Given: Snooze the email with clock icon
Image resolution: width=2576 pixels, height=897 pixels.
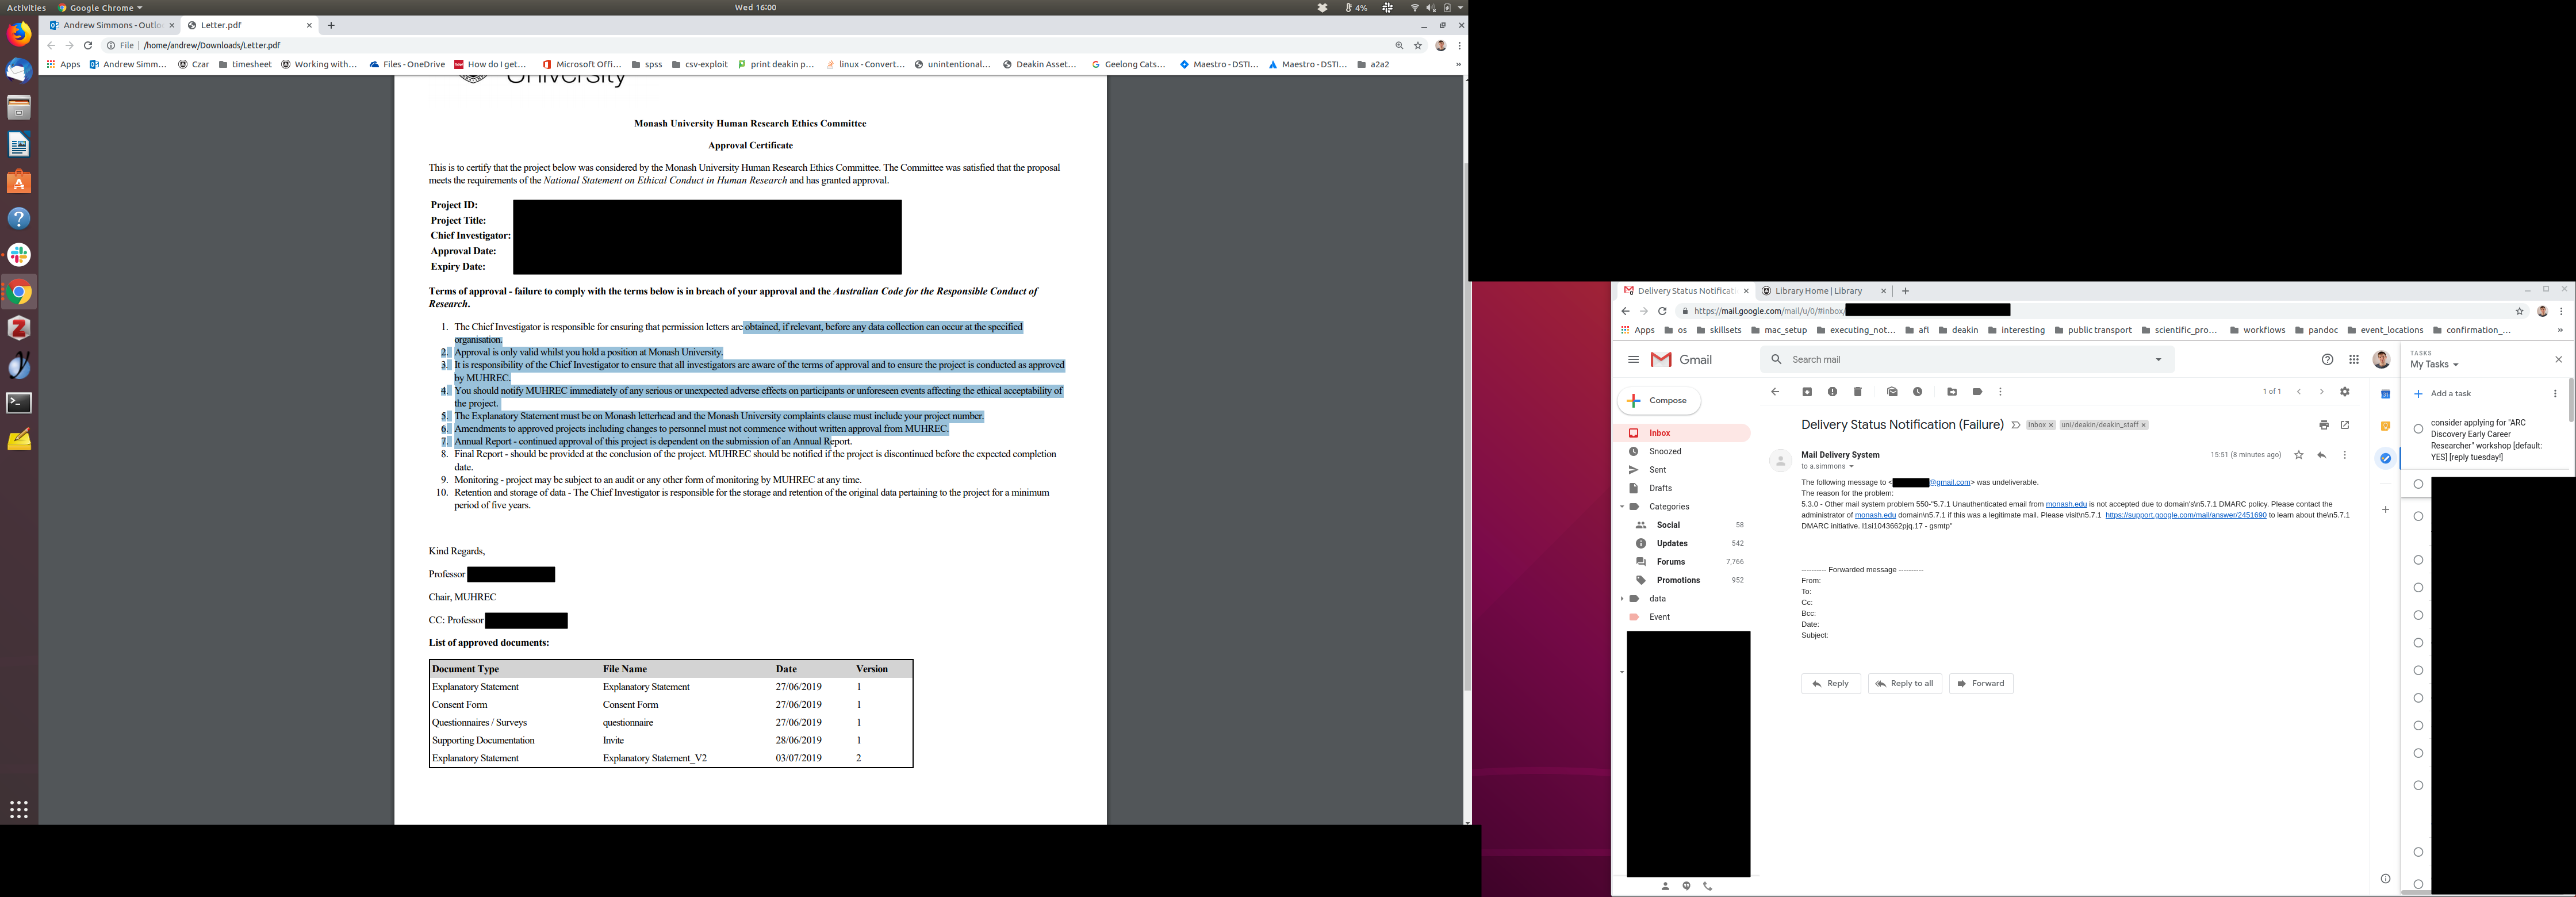Looking at the screenshot, I should (x=1917, y=392).
